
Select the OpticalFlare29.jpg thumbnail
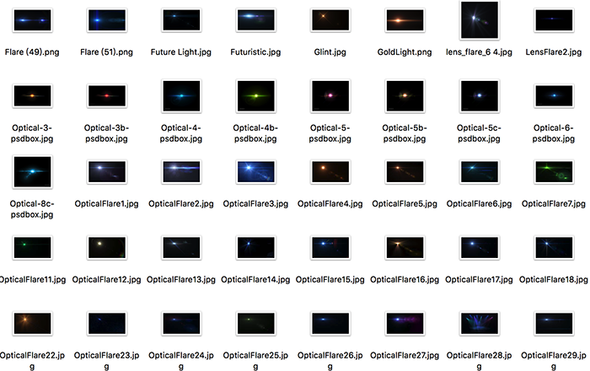[554, 323]
